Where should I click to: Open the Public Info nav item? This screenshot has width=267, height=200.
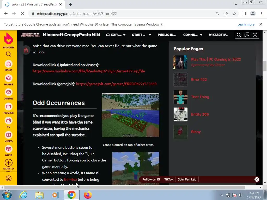point(167,35)
